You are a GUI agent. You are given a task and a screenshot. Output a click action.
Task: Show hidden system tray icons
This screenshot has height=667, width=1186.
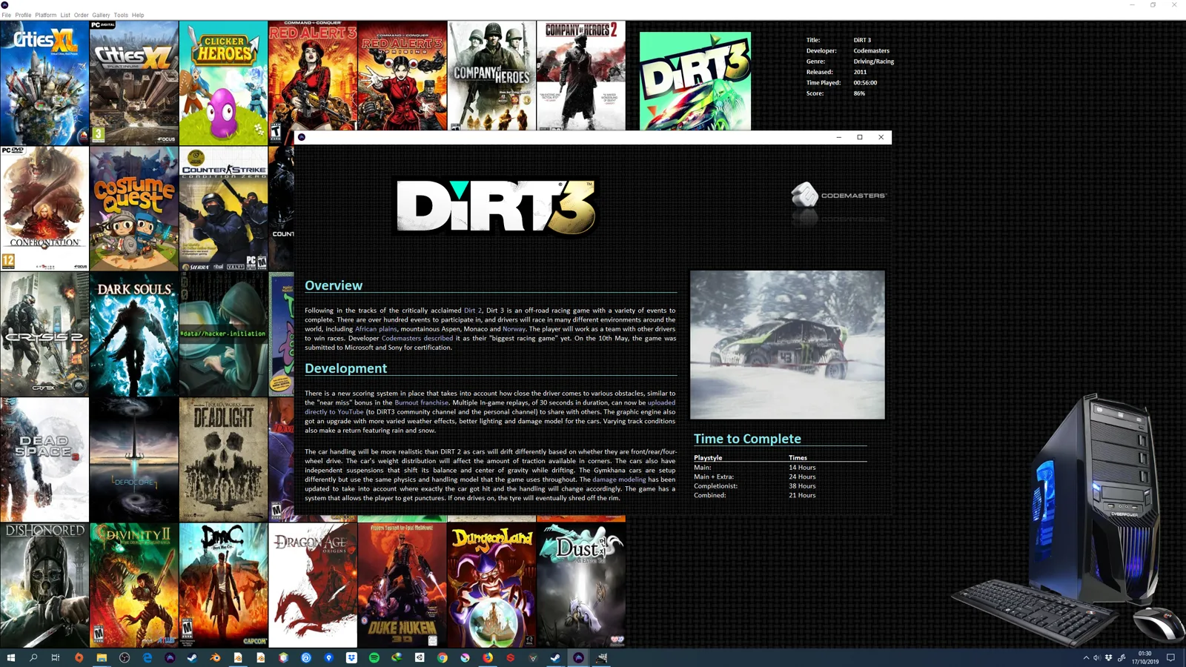click(1087, 657)
